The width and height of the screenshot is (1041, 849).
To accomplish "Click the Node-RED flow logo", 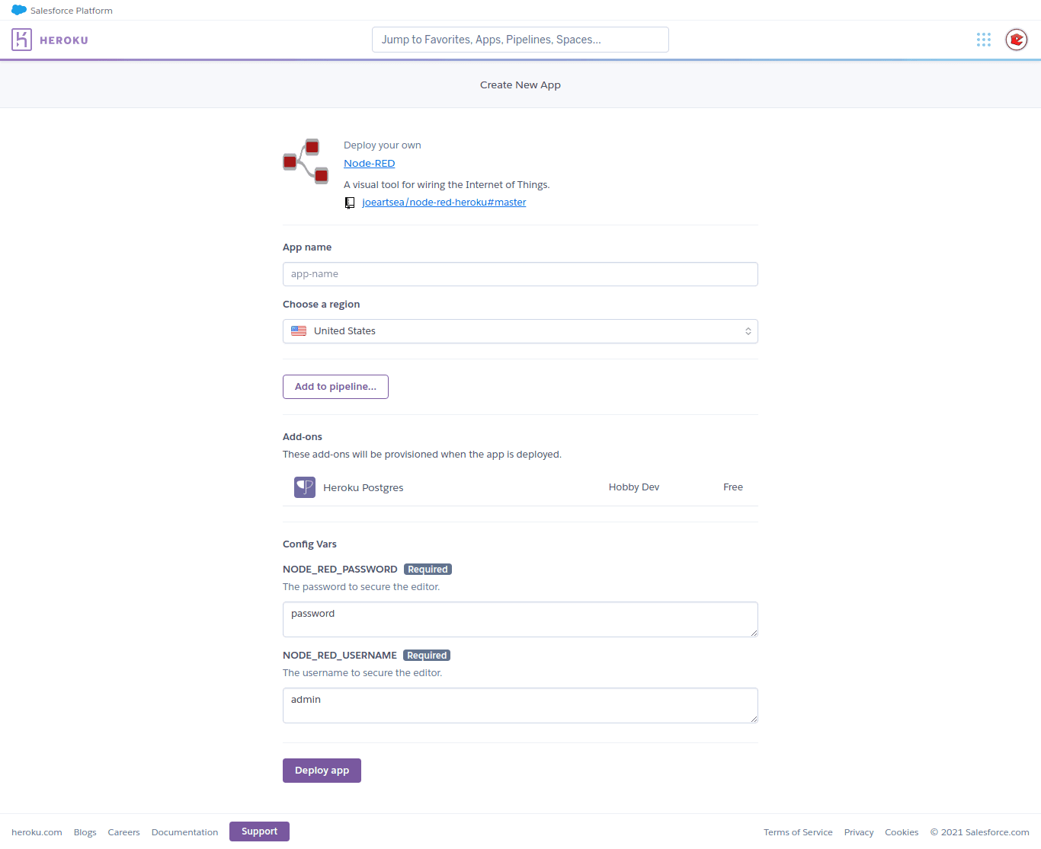I will click(306, 161).
